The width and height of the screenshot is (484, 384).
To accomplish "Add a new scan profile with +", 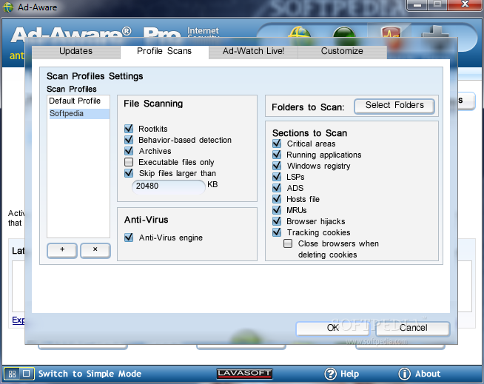I will click(62, 250).
